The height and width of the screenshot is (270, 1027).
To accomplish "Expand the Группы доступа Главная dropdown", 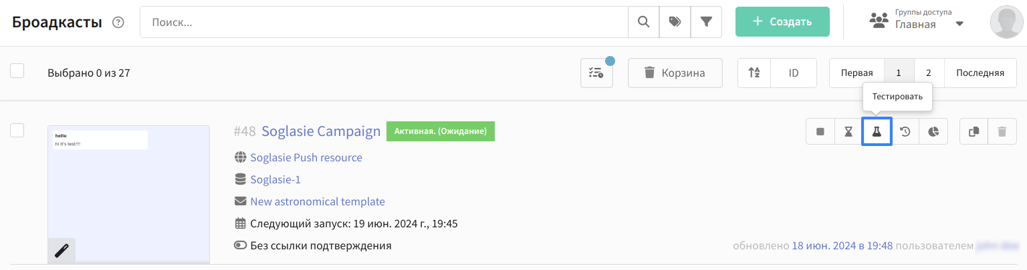I will 959,24.
